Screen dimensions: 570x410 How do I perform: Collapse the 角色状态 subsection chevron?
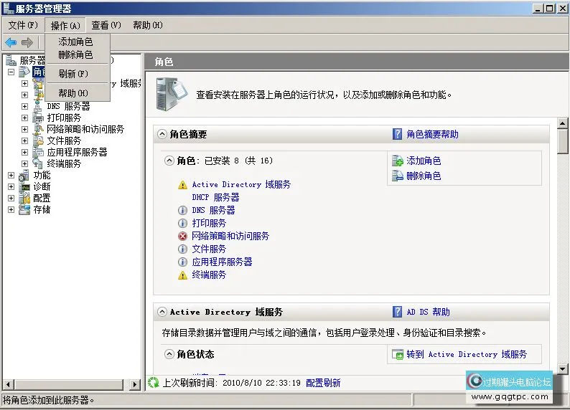pyautogui.click(x=169, y=354)
